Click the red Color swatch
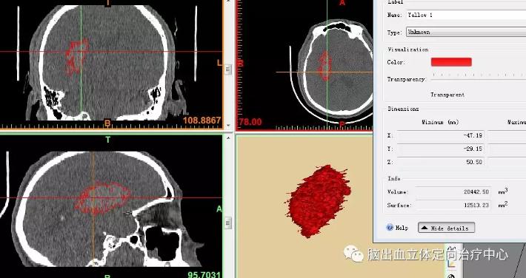Image resolution: width=526 pixels, height=278 pixels. click(x=451, y=62)
